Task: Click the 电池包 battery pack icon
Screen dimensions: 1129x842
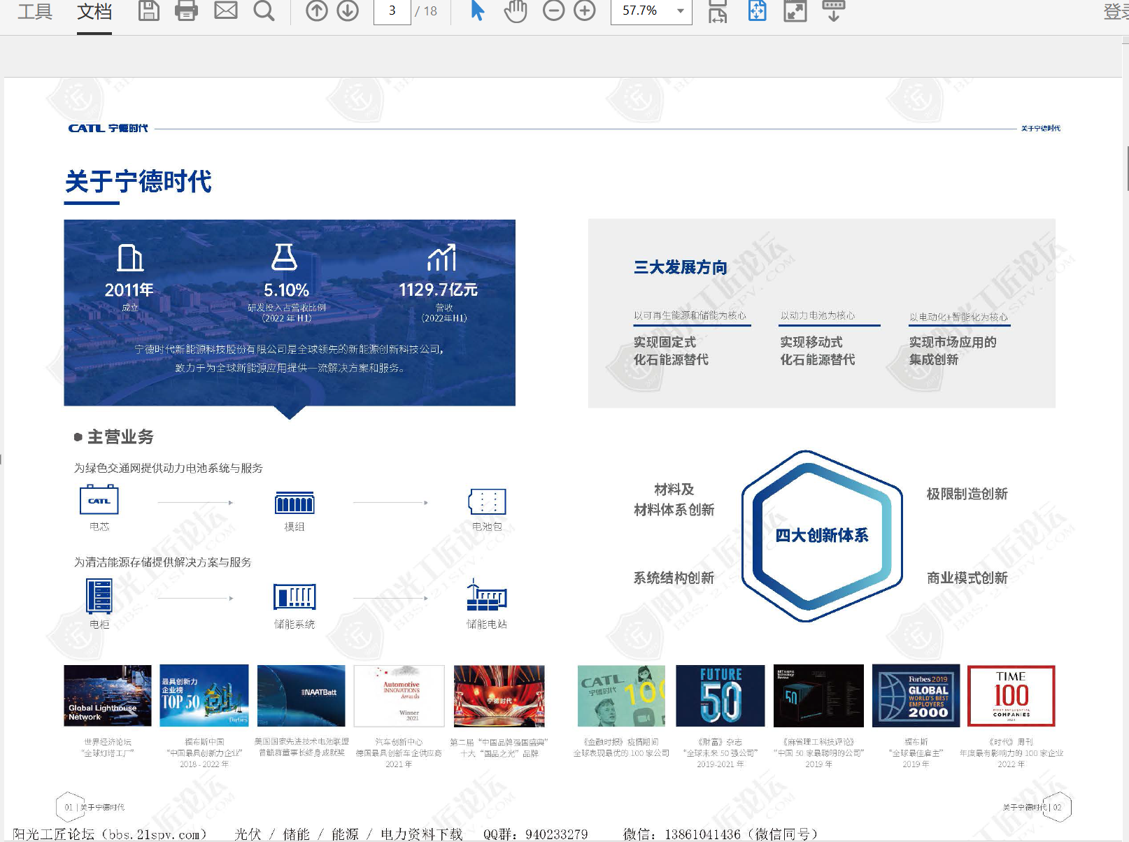Action: 487,501
